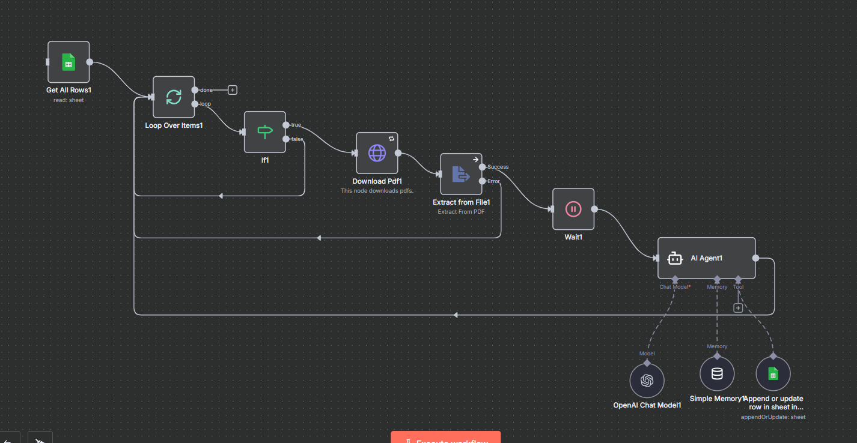Click the Chat Model connector on AI Agent1
This screenshot has height=443, width=857.
tap(675, 280)
